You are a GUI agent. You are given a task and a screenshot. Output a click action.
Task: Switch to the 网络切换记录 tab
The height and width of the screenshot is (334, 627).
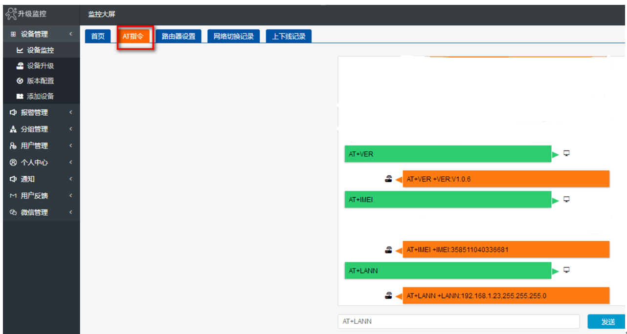234,37
